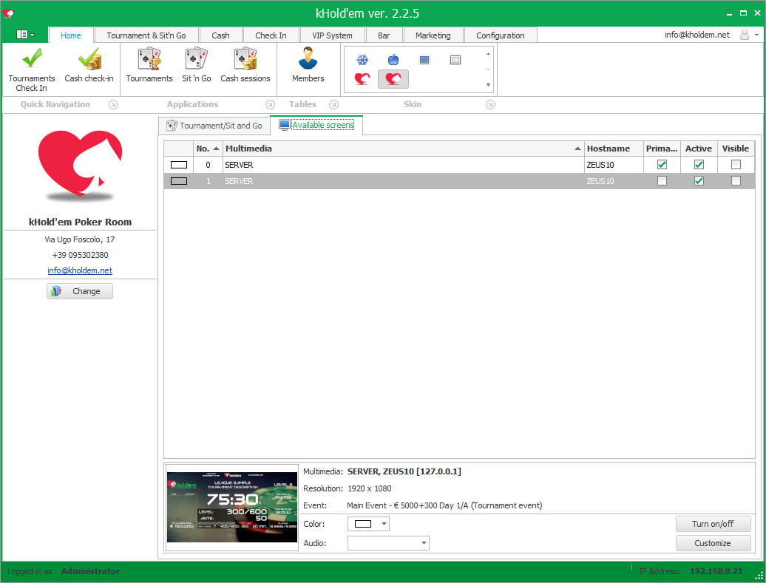Sort by the Multimedia column header
Screen dimensions: 766x583
tap(404, 149)
